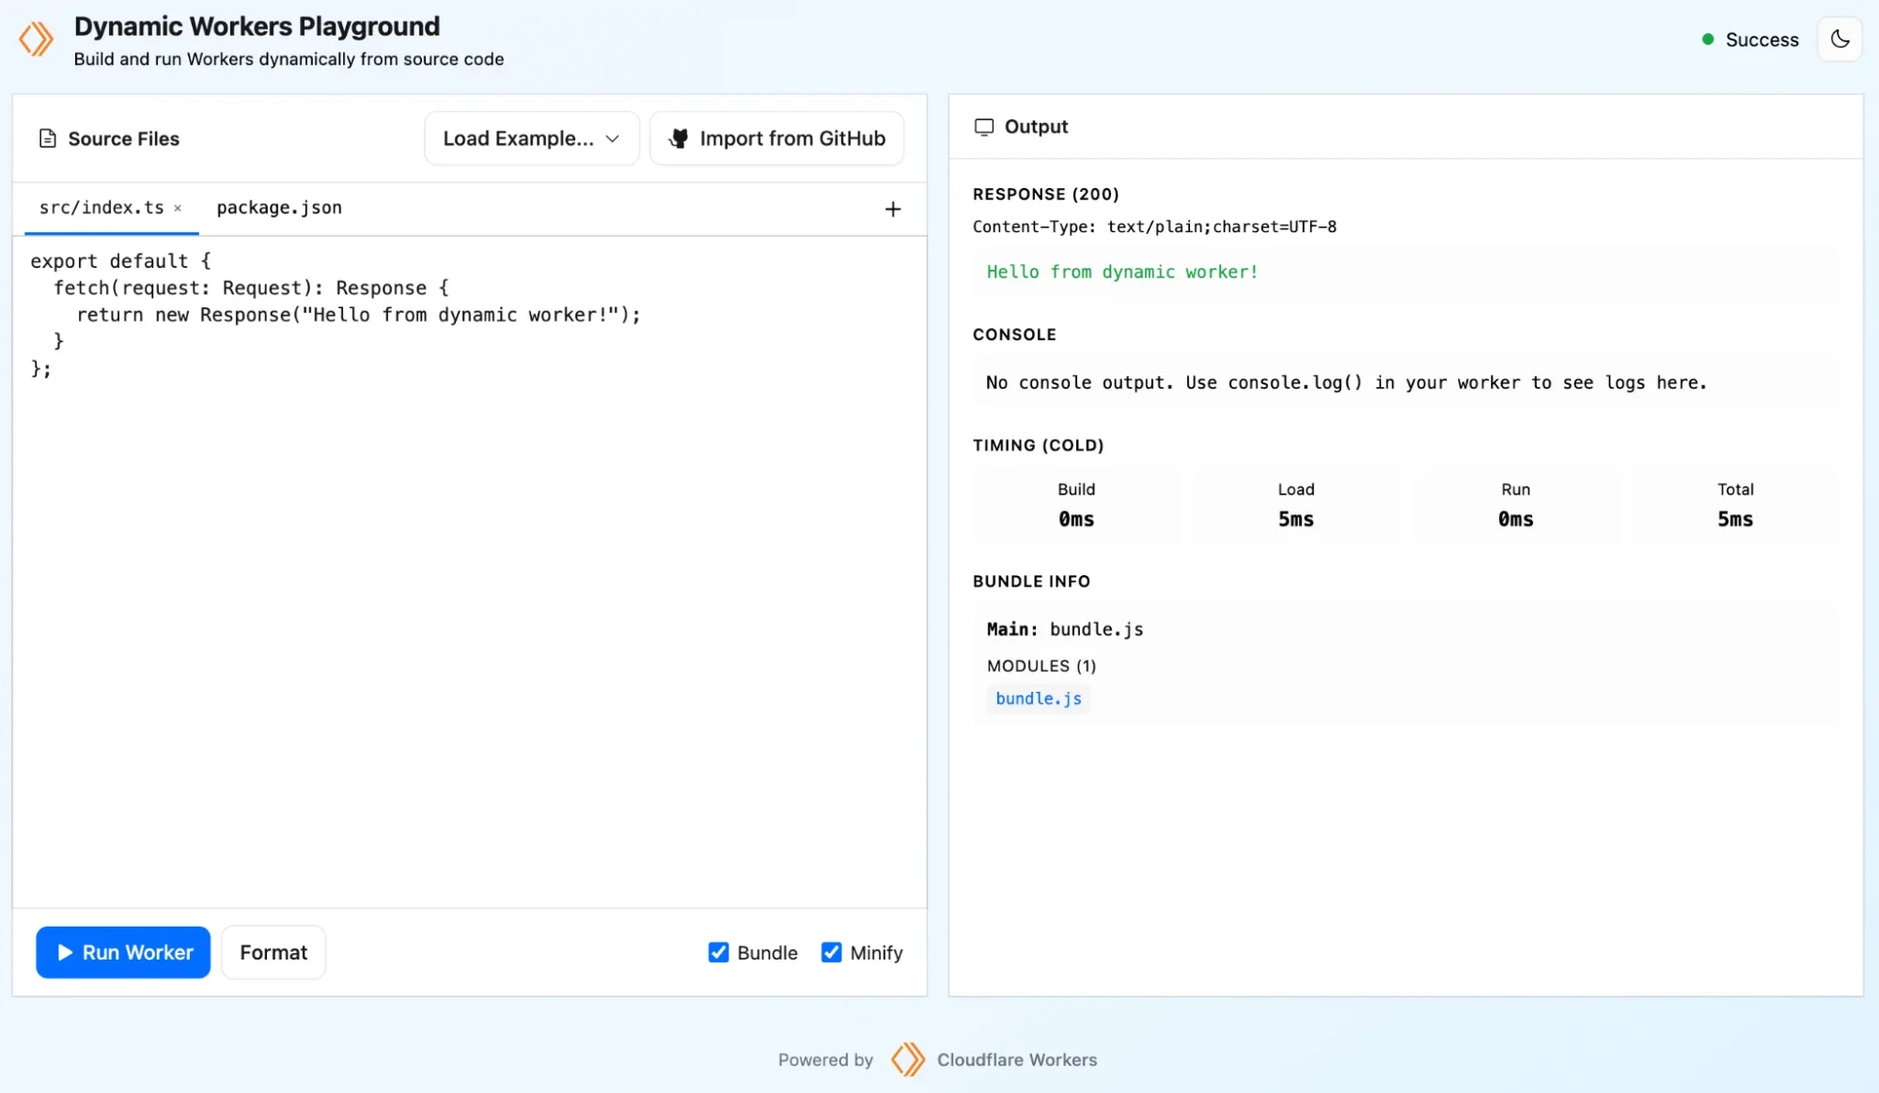Click the GitHub icon on the import button
The height and width of the screenshot is (1093, 1879).
click(678, 138)
